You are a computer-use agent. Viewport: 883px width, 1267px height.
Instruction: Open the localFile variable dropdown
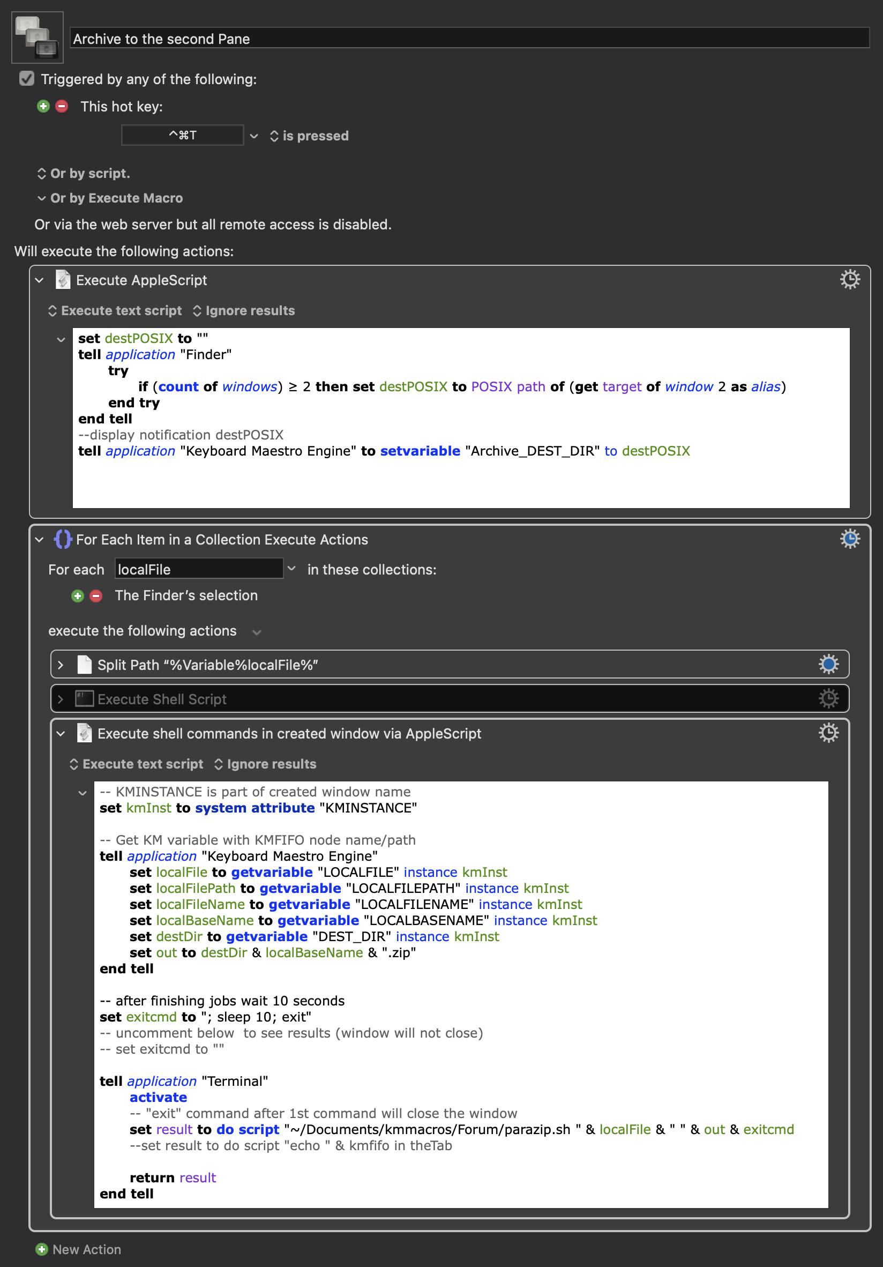tap(292, 569)
